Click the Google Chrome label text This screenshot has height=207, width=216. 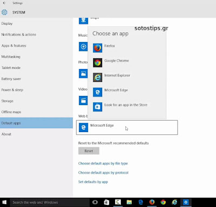(117, 61)
